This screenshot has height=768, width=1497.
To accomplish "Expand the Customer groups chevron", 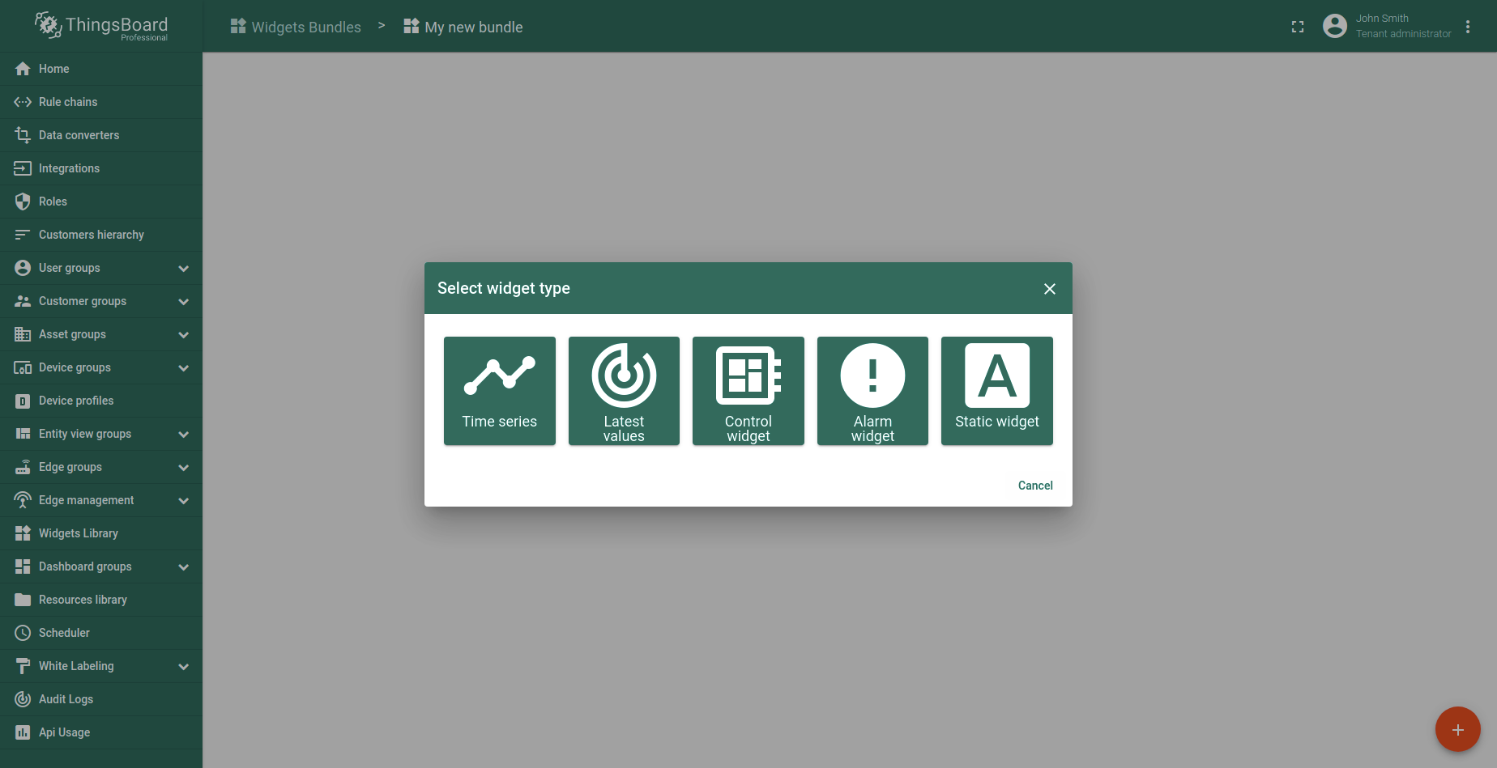I will [x=184, y=302].
